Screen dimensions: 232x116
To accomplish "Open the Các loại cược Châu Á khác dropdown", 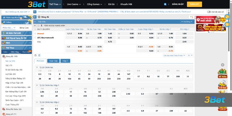I will coord(174,55).
